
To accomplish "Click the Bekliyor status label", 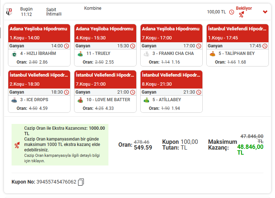I will click(244, 8).
